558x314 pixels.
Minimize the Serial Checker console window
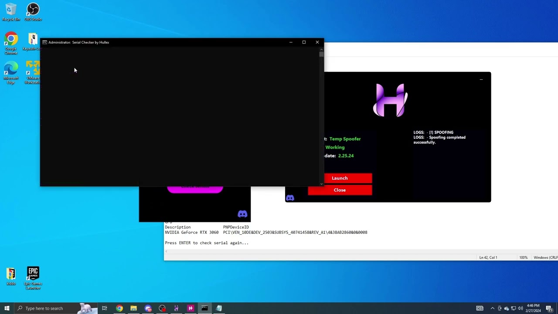[291, 42]
